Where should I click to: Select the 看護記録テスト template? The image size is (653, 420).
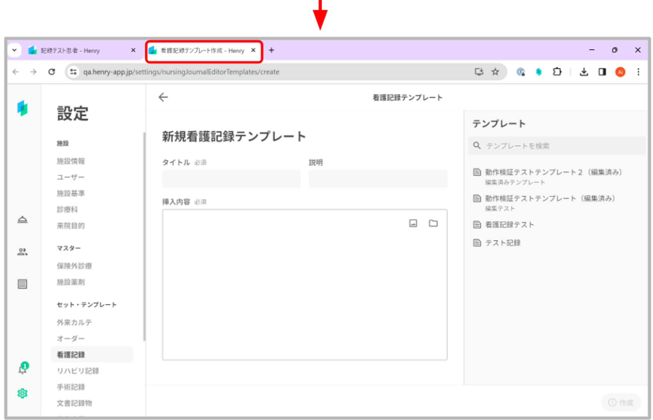pos(509,225)
